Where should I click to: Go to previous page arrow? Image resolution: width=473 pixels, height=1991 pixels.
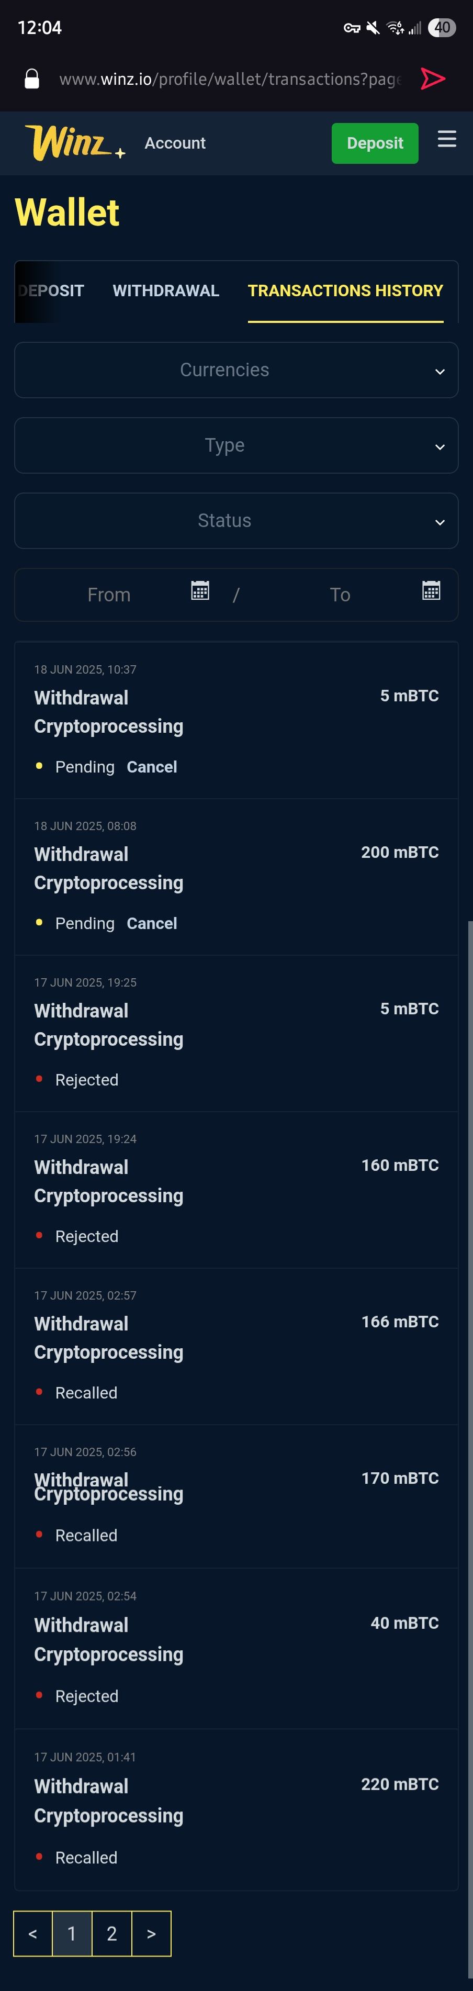tap(32, 1934)
